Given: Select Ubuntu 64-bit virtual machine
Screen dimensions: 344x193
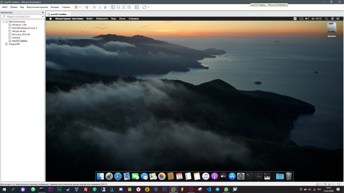Looking at the screenshot, I should pos(19,31).
